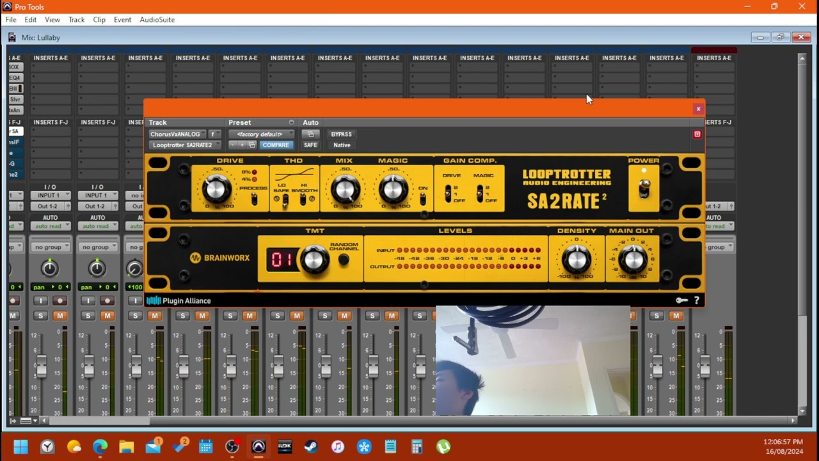Solo the track right of the webcam overlay

click(x=656, y=316)
